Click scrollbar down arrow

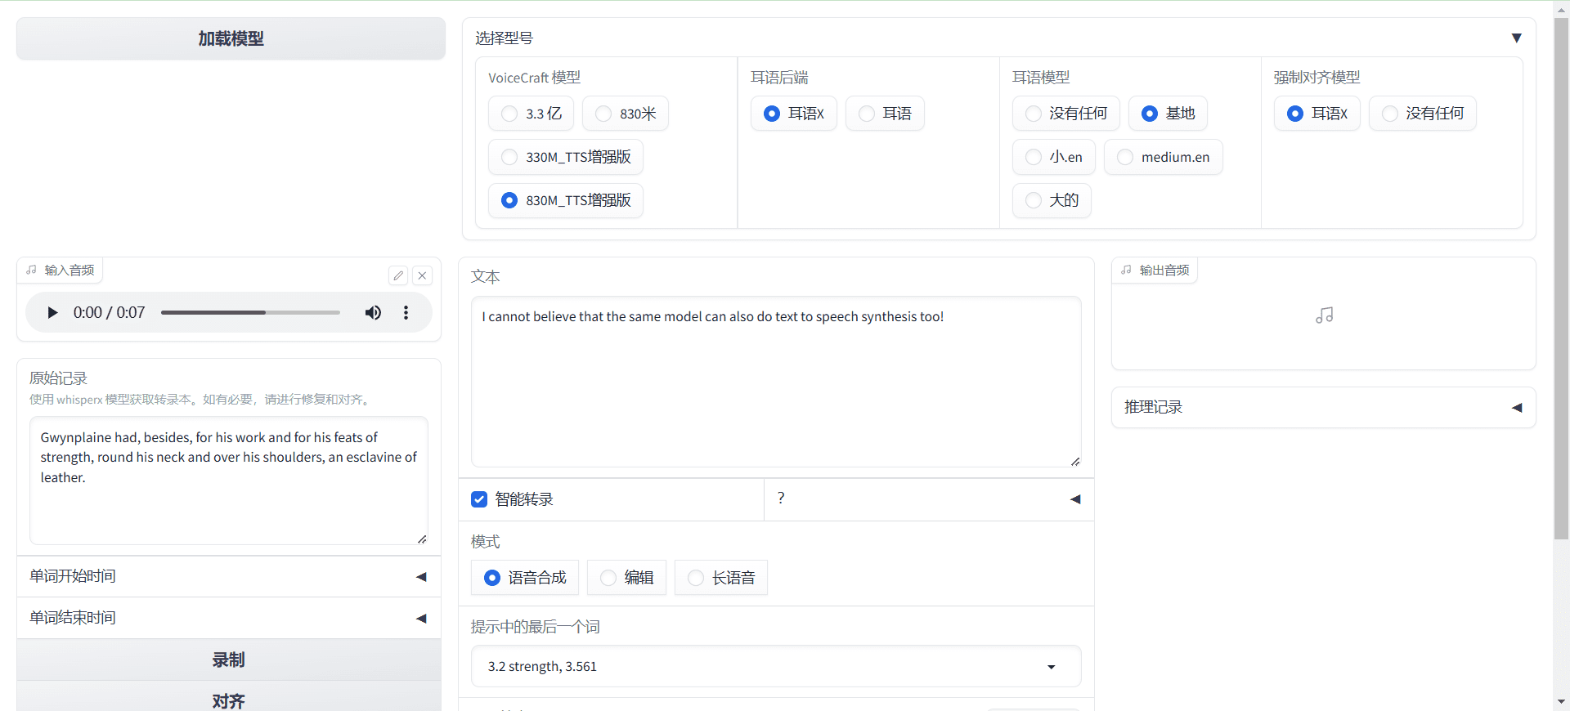tap(1562, 702)
